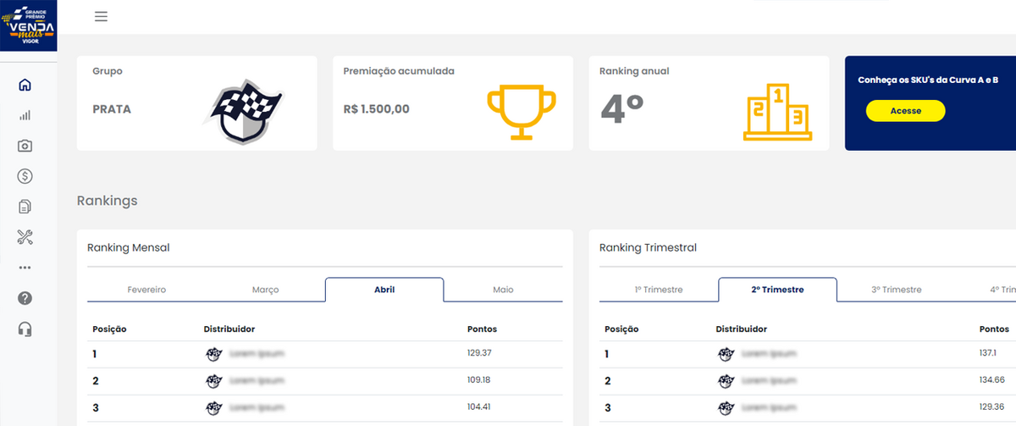1016x426 pixels.
Task: Click the documents icon in sidebar
Action: coord(25,207)
